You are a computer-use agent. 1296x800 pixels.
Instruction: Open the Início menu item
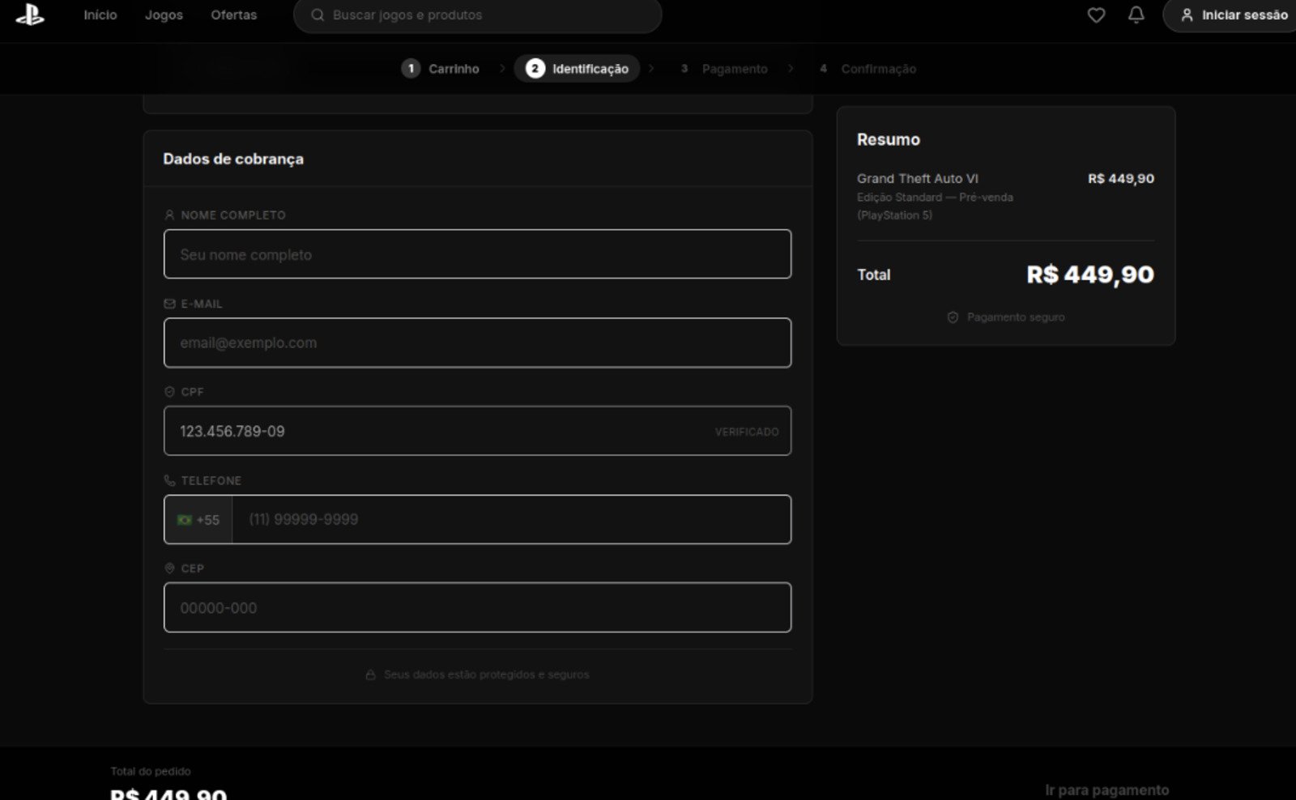pos(100,15)
